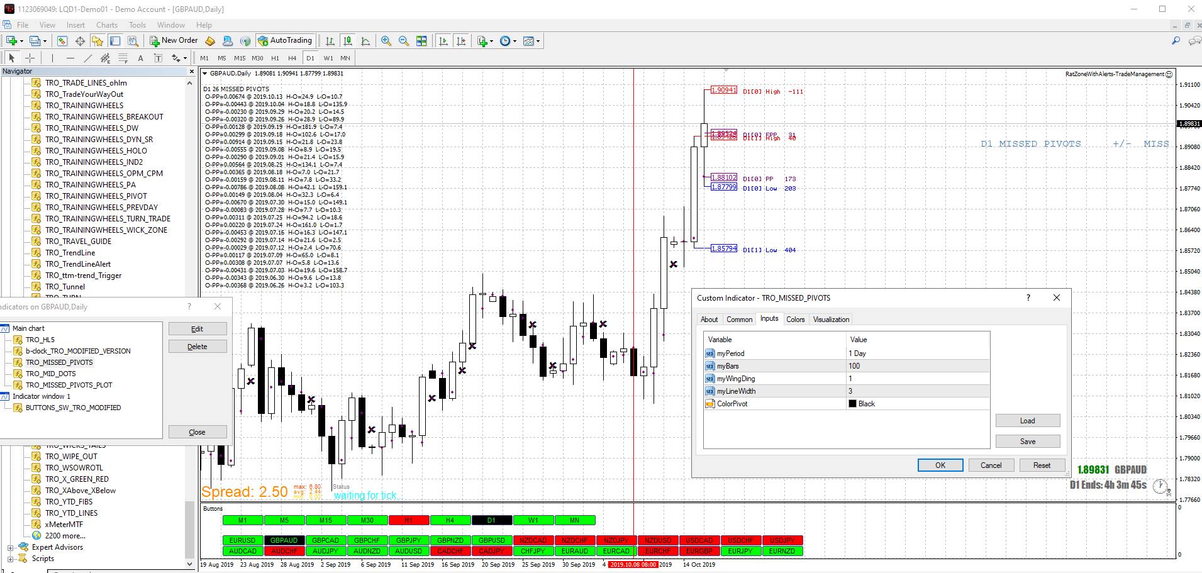Click Save in the indicator dialog
The image size is (1202, 573).
tap(1028, 442)
